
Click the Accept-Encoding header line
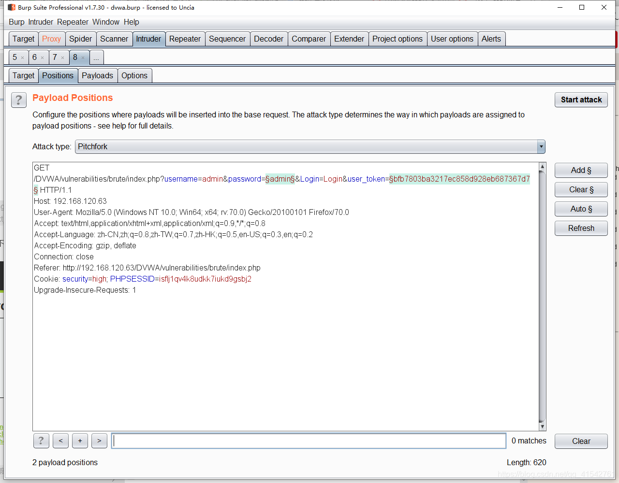pyautogui.click(x=85, y=245)
